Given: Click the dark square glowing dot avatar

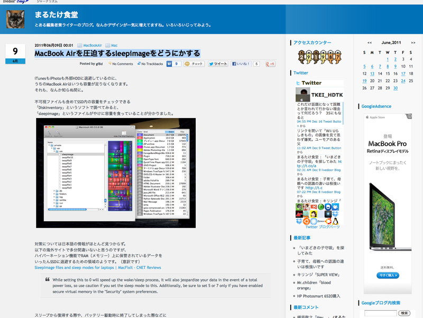Looking at the screenshot, I should point(328,214).
